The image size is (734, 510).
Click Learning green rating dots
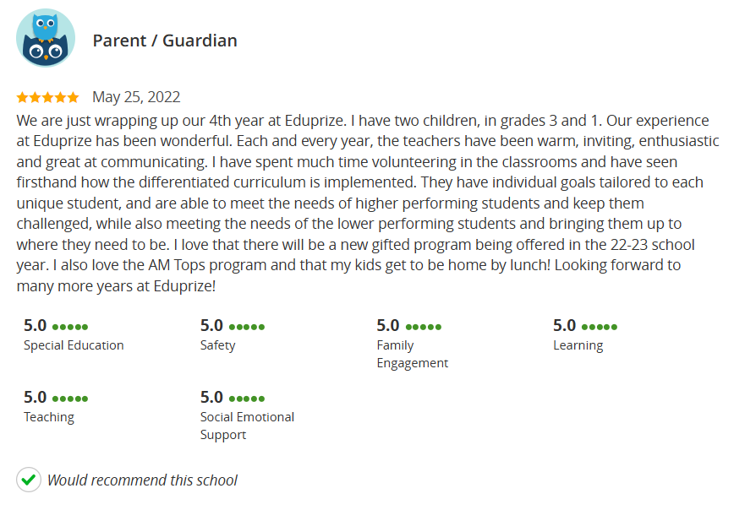(600, 327)
